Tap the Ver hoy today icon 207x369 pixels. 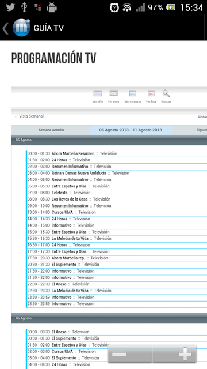click(151, 93)
